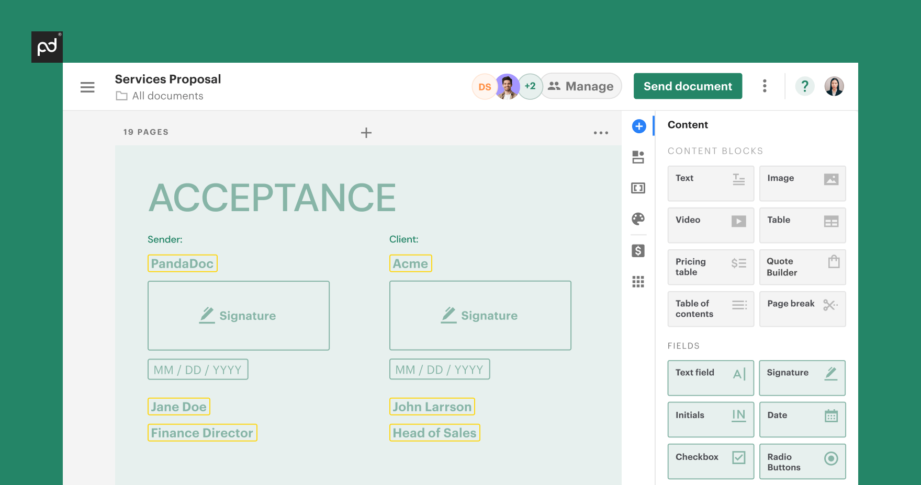Open the Content library sidebar icon

[x=638, y=157]
